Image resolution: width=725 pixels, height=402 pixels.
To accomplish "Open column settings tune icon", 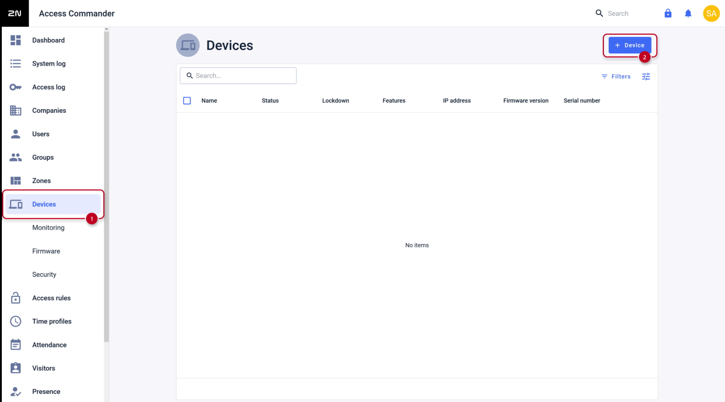I will (x=646, y=76).
